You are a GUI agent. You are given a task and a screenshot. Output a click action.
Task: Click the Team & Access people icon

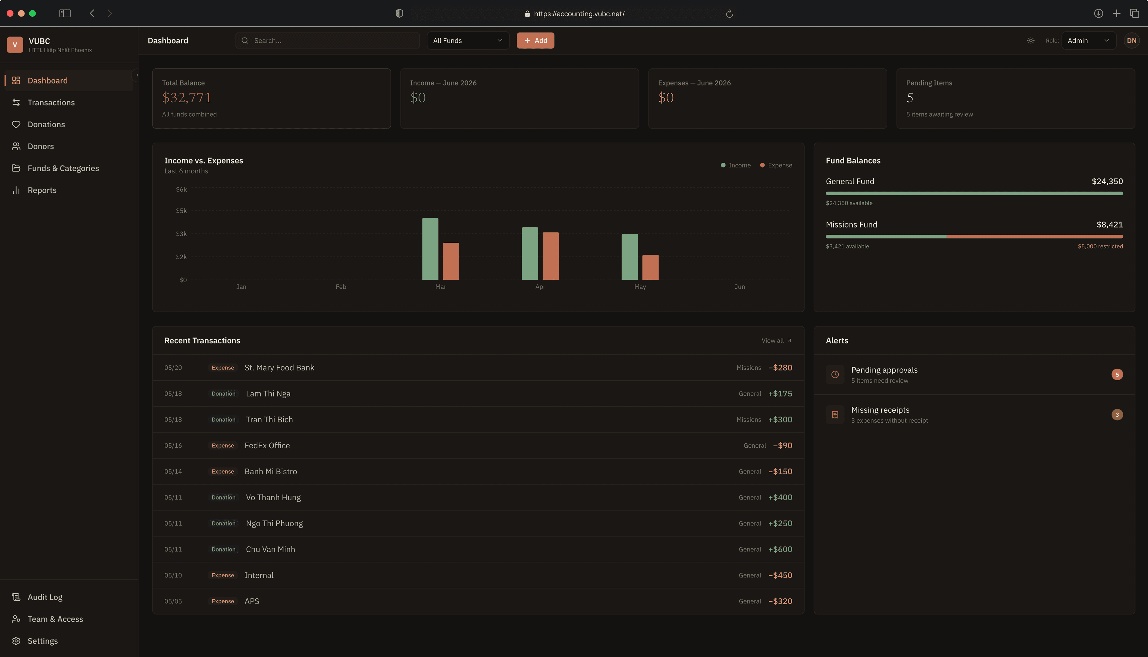coord(16,619)
